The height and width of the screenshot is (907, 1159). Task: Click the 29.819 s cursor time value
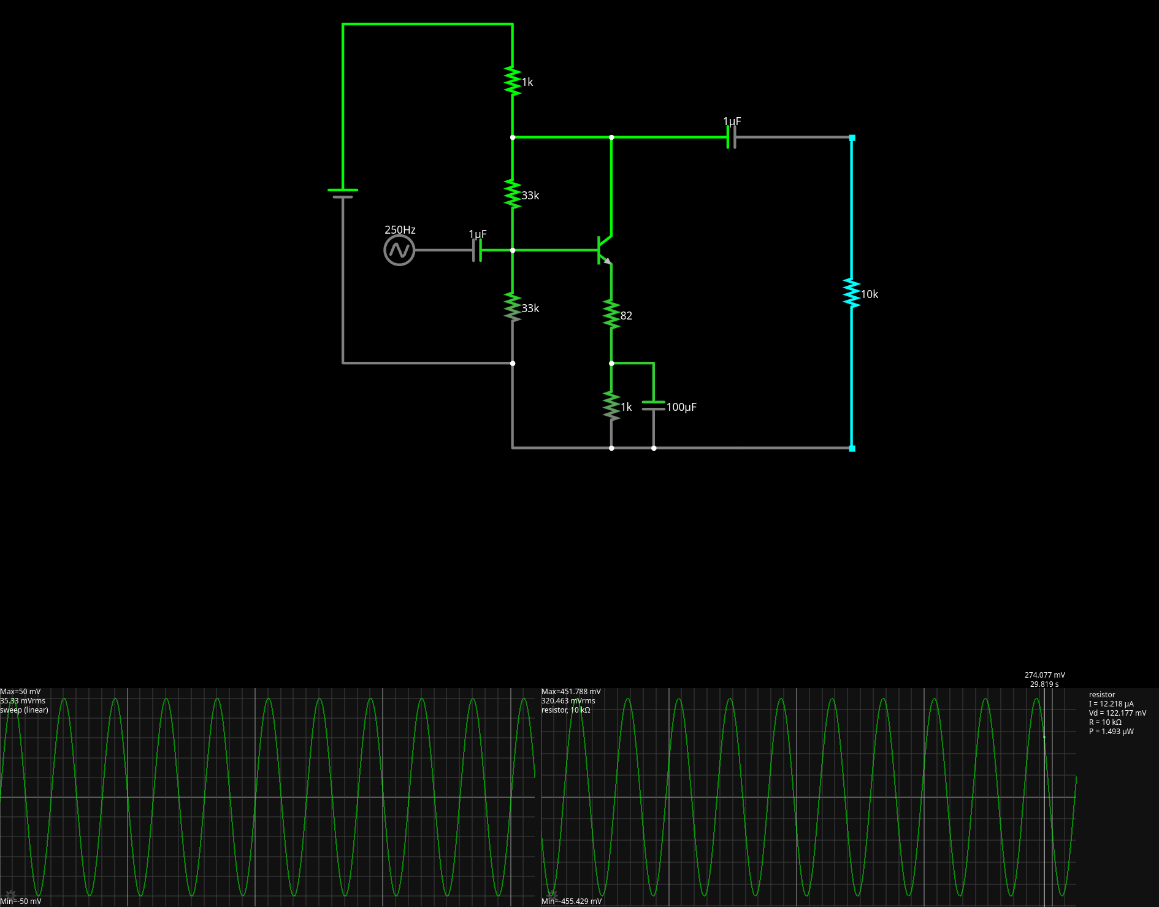[x=1044, y=684]
